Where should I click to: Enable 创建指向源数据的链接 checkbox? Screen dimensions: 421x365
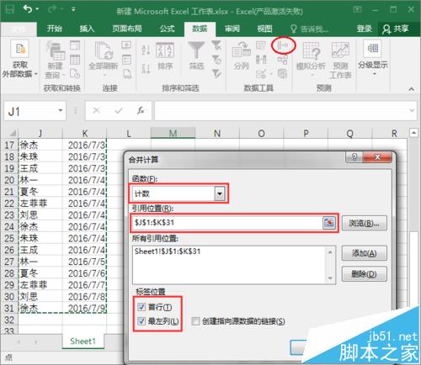point(195,321)
